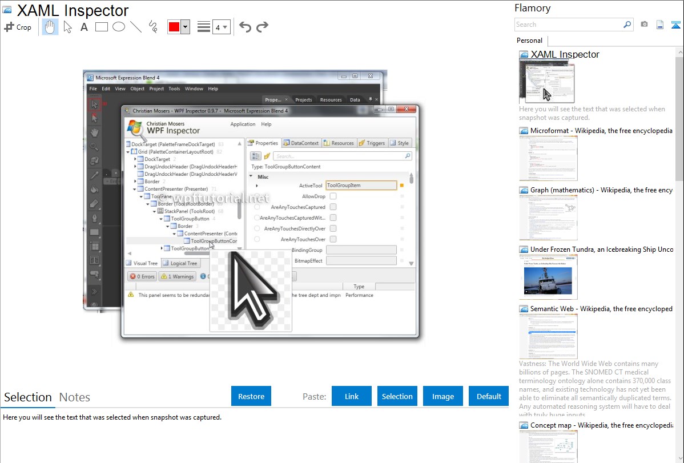684x463 pixels.
Task: Open the Under Frozen Tundra snapshot thumbnail
Action: (548, 277)
